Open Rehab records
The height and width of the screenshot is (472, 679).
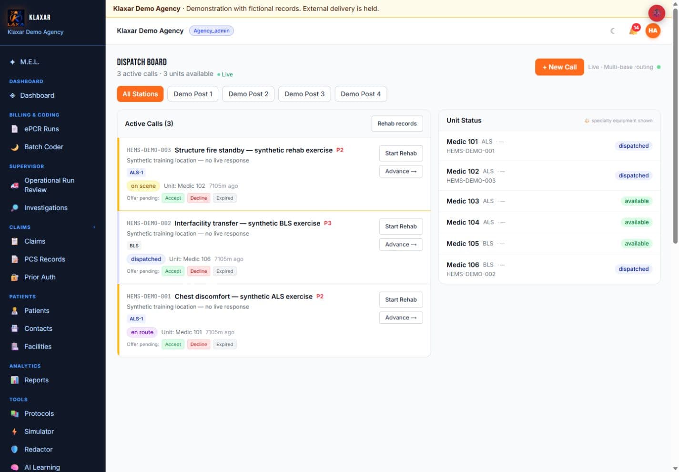[397, 123]
